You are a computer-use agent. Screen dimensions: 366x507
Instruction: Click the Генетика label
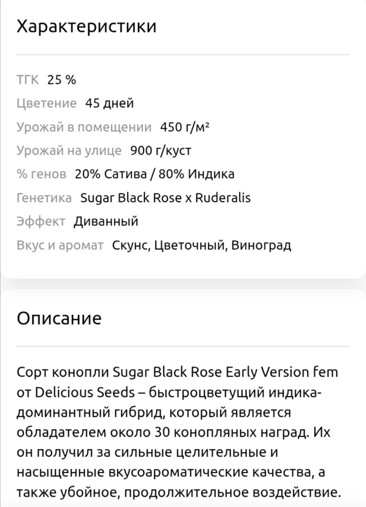44,198
